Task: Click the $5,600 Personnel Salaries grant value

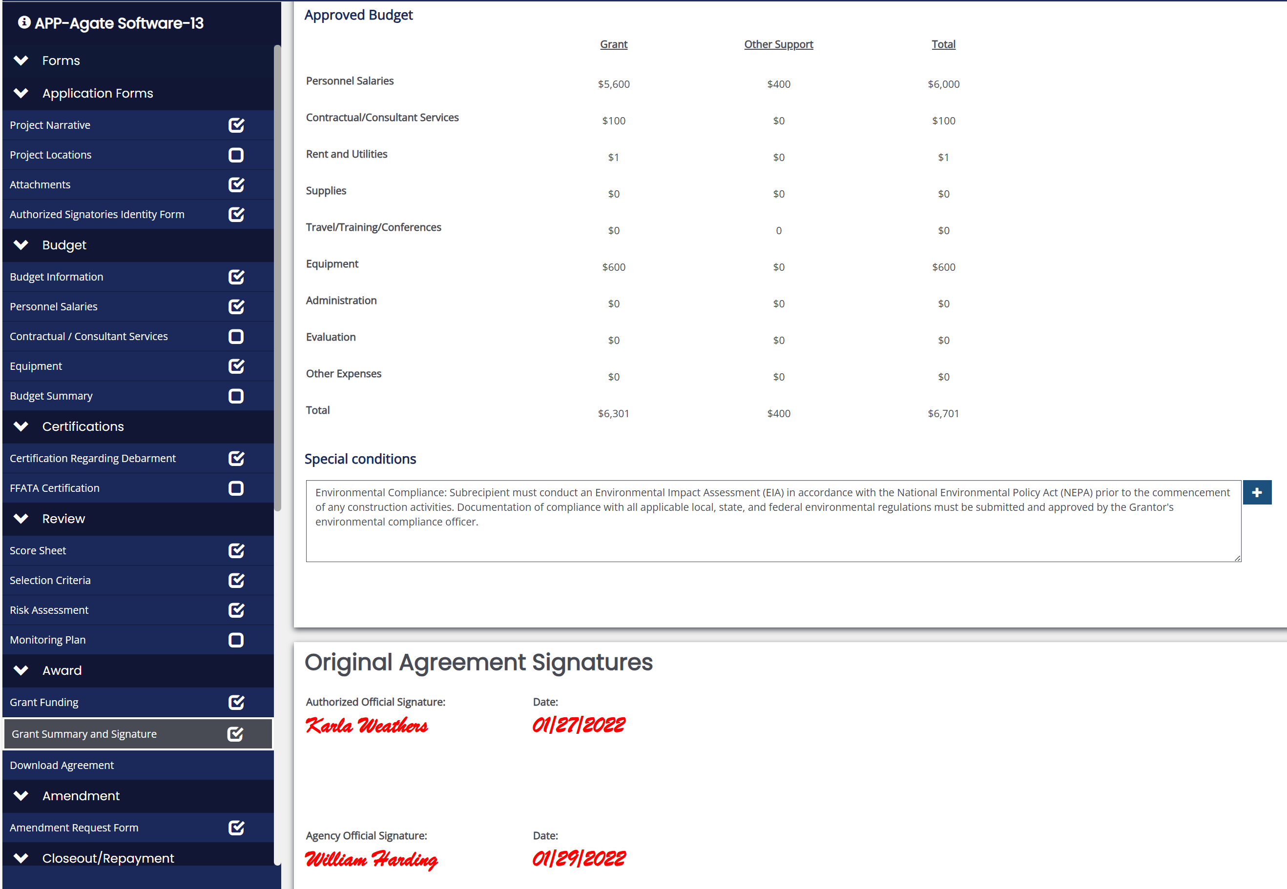Action: (613, 84)
